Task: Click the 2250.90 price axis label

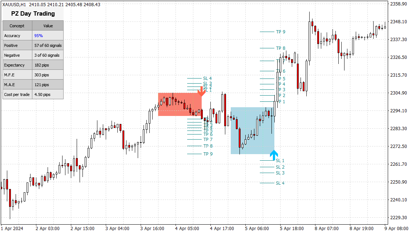Action: 399,182
